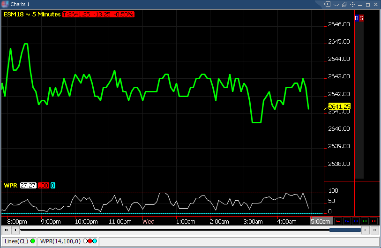Viewport: 381px width, 248px height.
Task: Click the 2645.00 price axis label
Action: 339,42
